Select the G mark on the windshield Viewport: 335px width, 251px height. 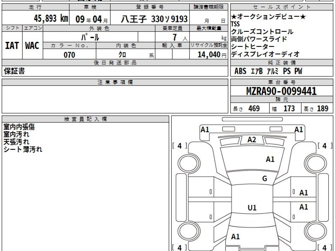(265, 179)
